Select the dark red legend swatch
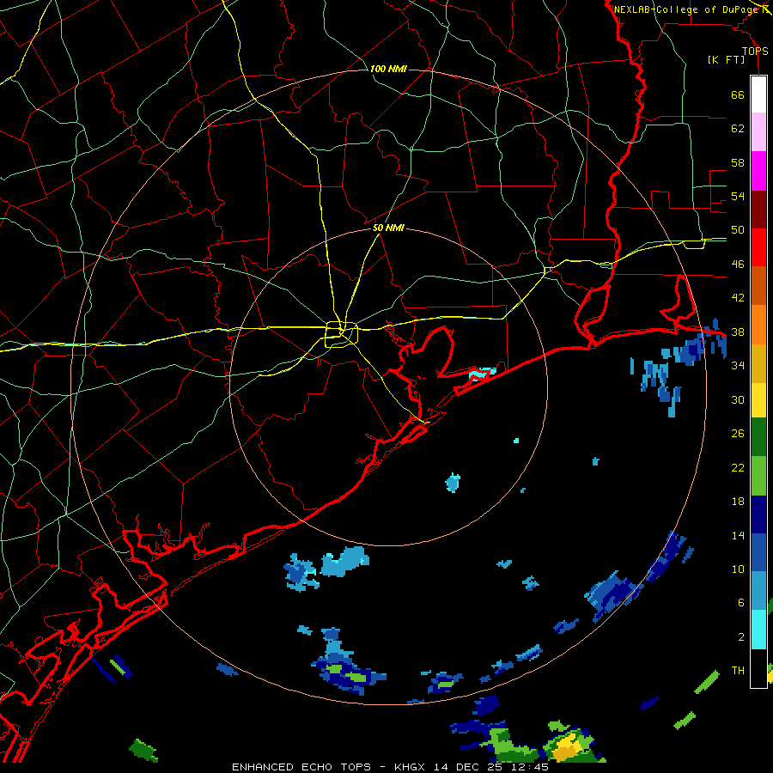Image resolution: width=773 pixels, height=773 pixels. 758,209
